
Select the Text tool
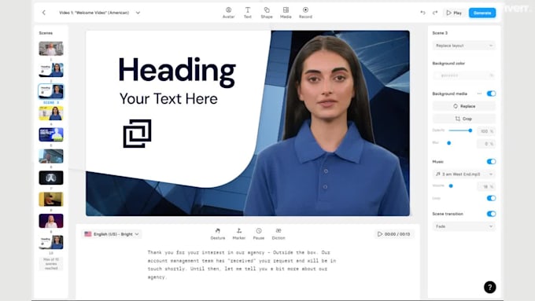(x=248, y=13)
